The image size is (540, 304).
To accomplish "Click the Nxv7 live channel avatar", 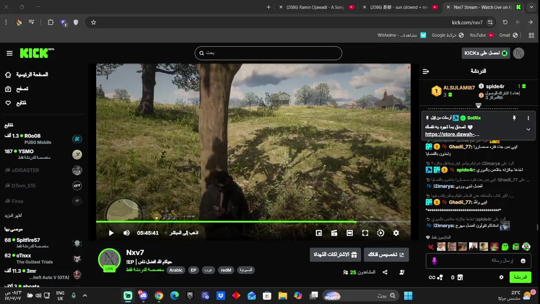I will [109, 259].
